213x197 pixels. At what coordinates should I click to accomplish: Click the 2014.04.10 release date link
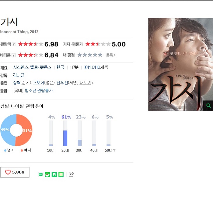(92, 67)
